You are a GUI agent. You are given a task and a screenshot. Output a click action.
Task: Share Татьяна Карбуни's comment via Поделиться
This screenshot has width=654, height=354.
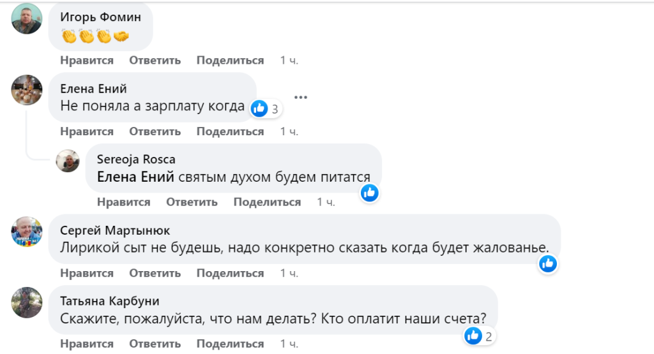tap(230, 344)
